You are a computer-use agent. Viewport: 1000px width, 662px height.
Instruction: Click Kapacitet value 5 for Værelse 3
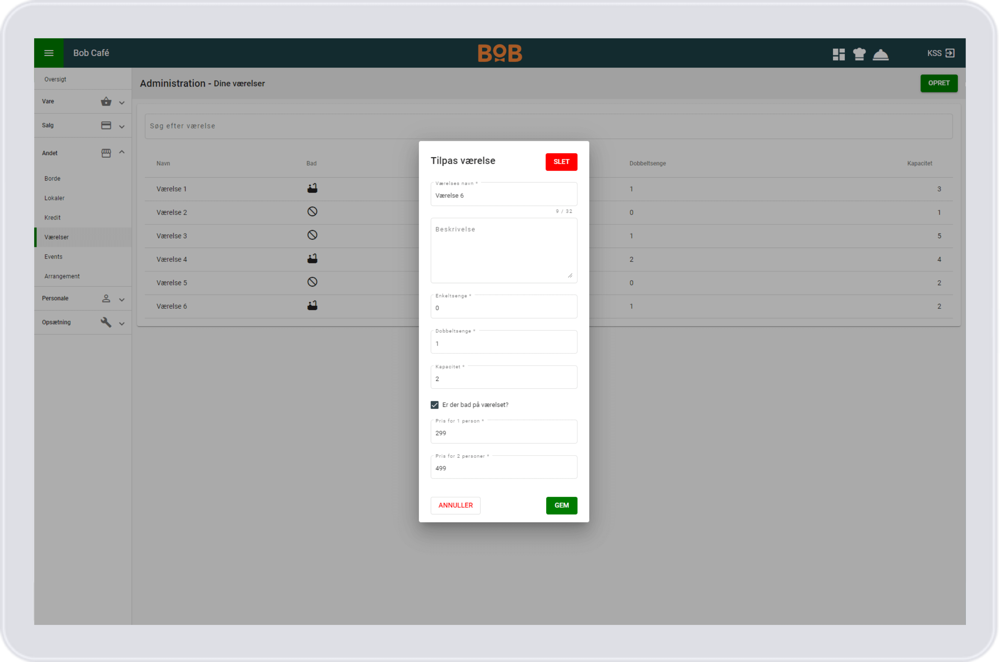(x=939, y=236)
